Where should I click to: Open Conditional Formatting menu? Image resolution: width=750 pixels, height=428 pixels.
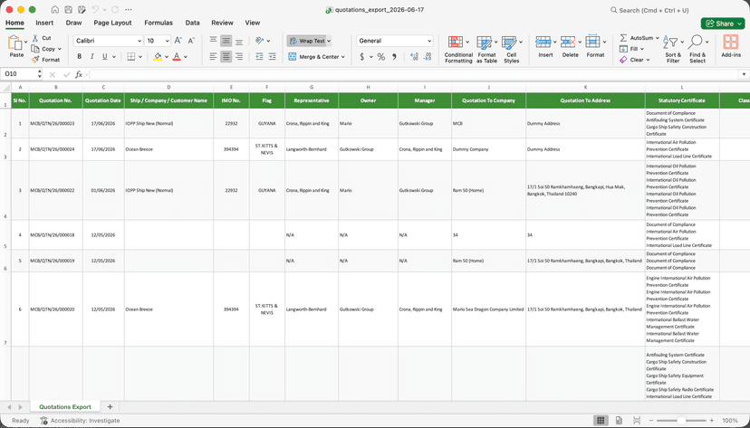click(458, 49)
